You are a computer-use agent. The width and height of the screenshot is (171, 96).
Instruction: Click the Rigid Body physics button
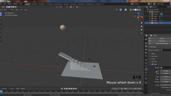click(x=160, y=41)
